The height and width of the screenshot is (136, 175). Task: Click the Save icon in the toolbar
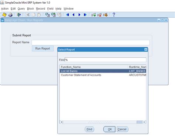coord(4,15)
